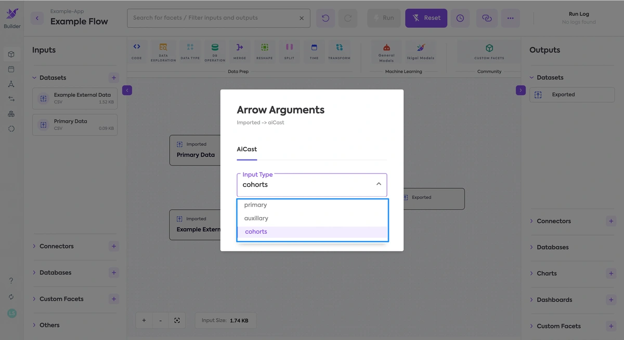Open the Input Type dropdown
Screen dimensions: 624x340
(312, 185)
